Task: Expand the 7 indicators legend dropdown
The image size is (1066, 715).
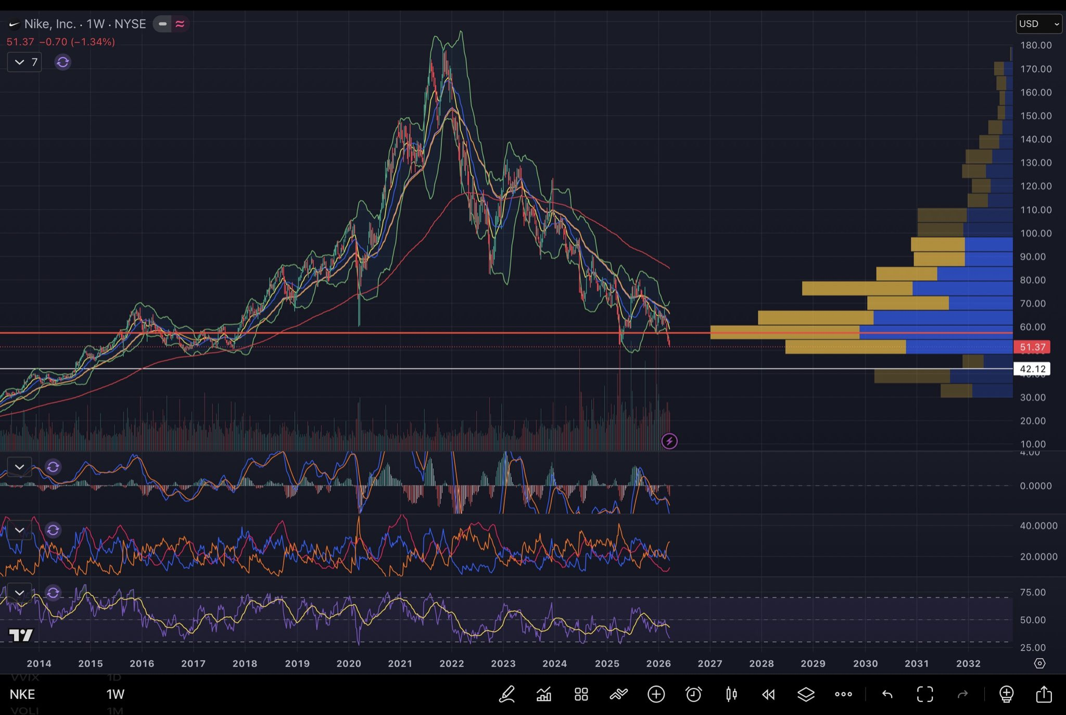Action: (x=24, y=62)
